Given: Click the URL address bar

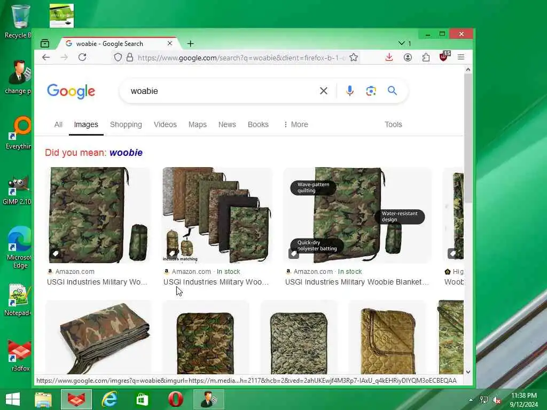Looking at the screenshot, I should pos(241,58).
